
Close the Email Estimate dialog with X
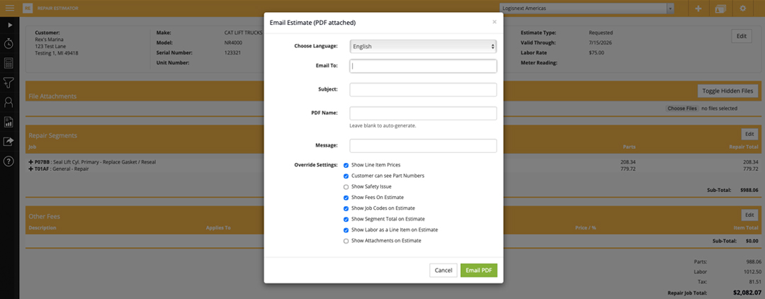click(494, 22)
